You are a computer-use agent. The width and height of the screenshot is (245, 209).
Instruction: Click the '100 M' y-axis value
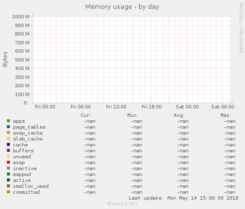(x=22, y=95)
